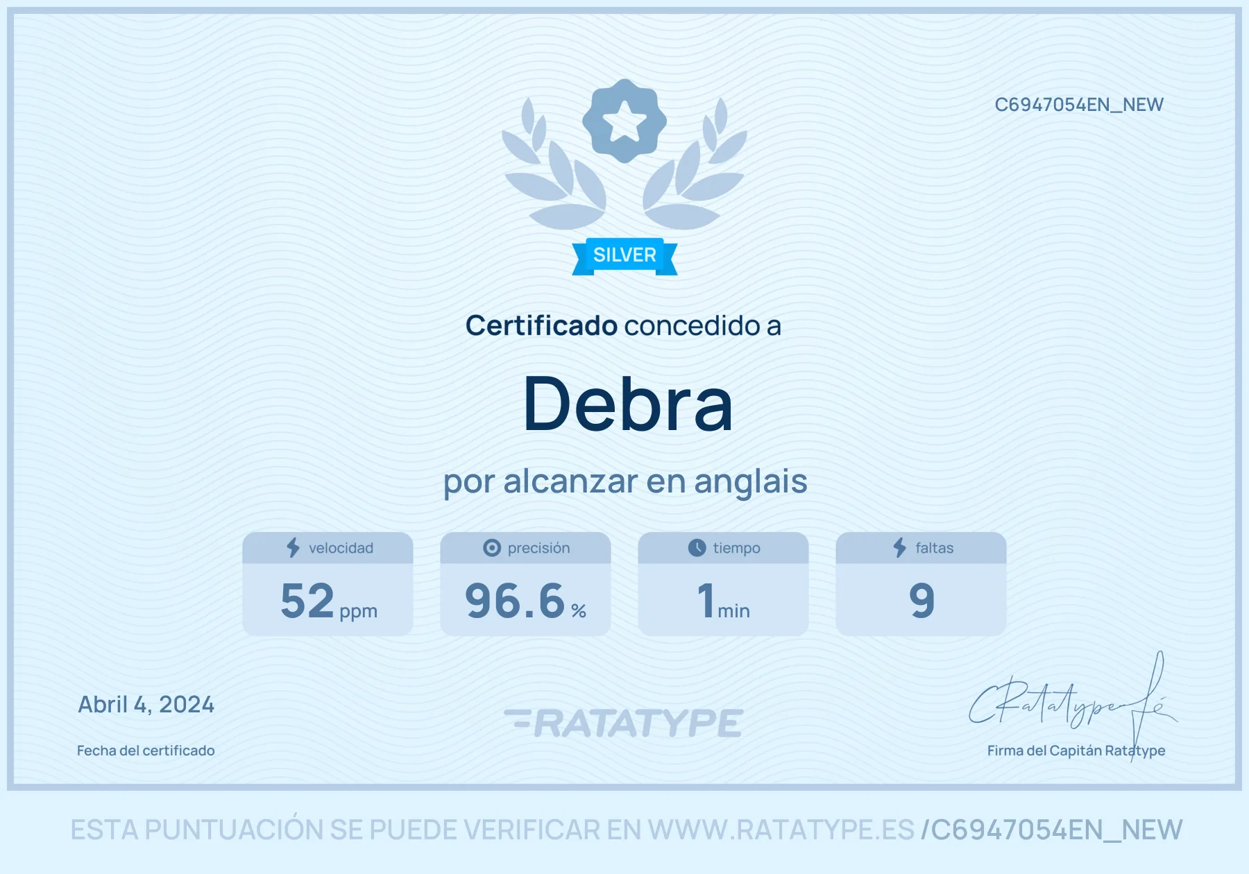The image size is (1249, 874).
Task: Click the 1 min time value
Action: pyautogui.click(x=724, y=601)
